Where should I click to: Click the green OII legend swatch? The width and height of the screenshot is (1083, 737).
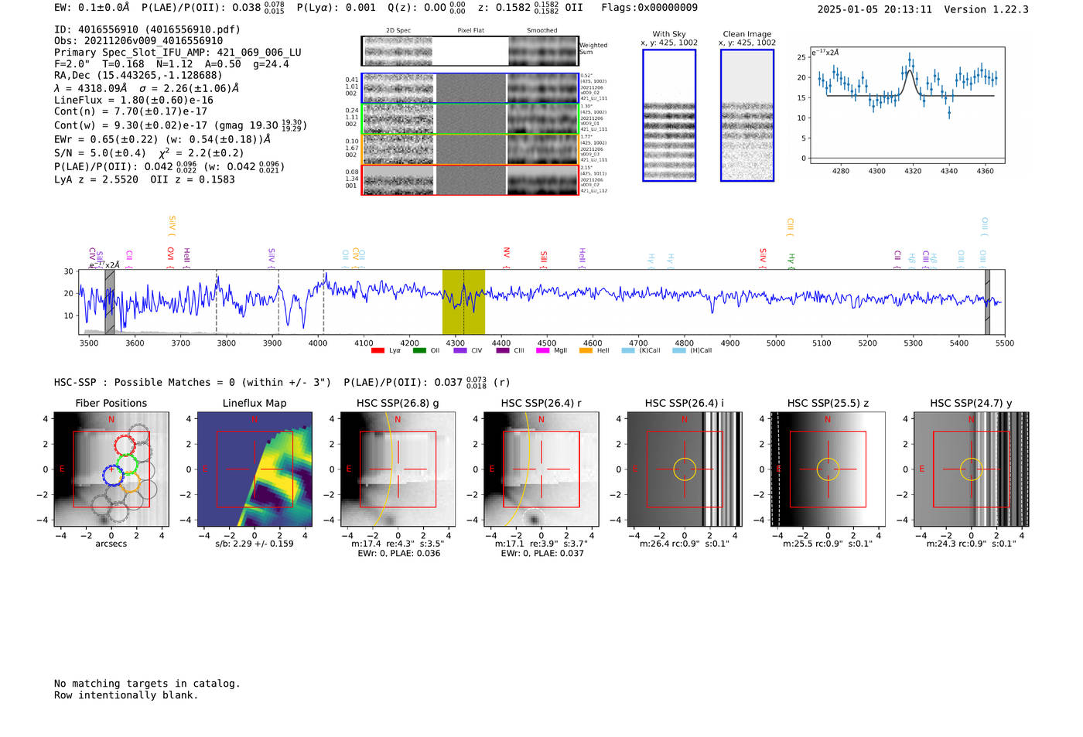coord(419,350)
